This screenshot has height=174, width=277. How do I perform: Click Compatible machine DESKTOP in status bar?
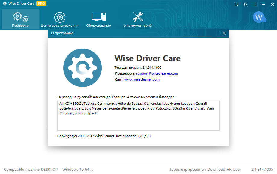31,169
